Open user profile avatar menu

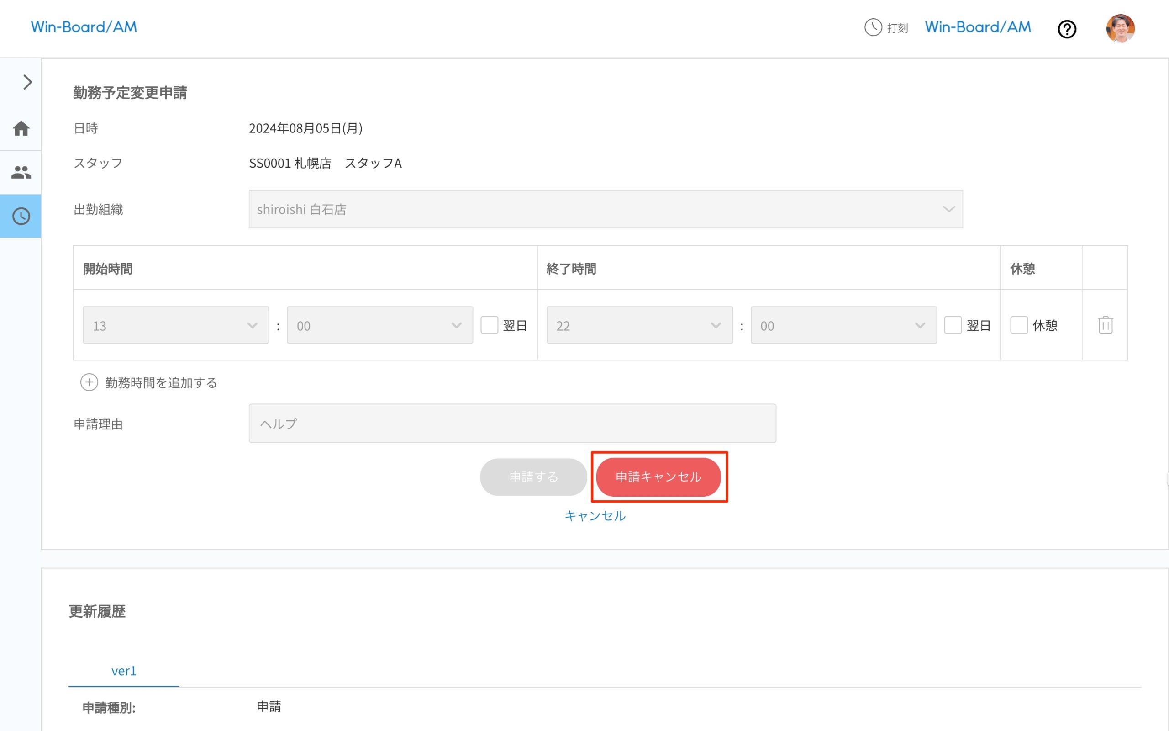tap(1120, 28)
